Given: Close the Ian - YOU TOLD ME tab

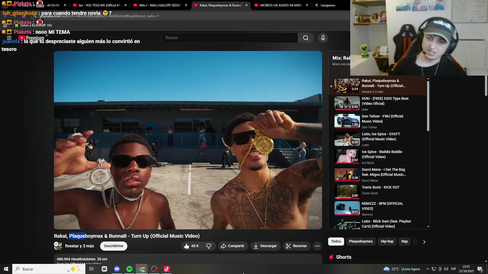Looking at the screenshot, I should 125,5.
